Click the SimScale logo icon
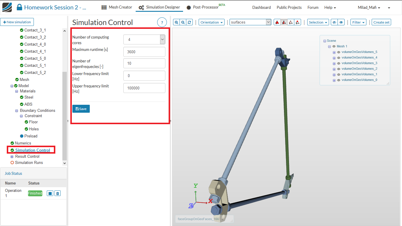This screenshot has height=226, width=402. (x=7, y=7)
